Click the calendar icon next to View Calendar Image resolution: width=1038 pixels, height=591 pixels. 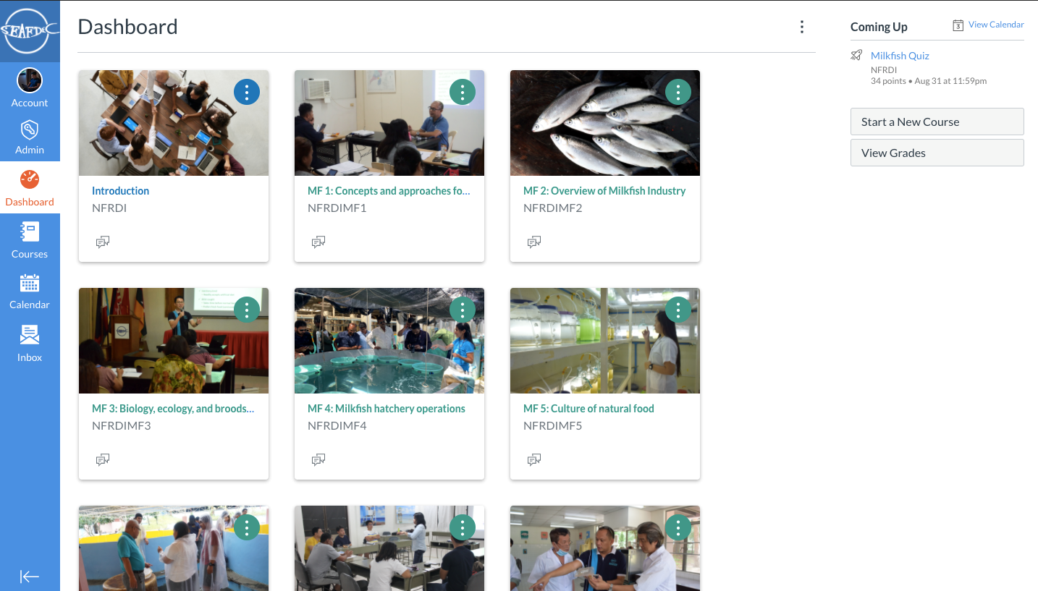click(958, 25)
